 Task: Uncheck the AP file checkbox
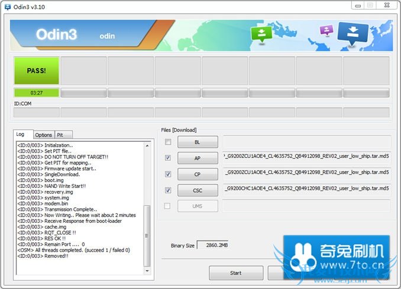click(168, 158)
